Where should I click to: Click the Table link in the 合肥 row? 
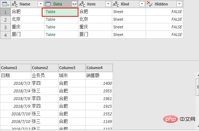pyautogui.click(x=50, y=12)
